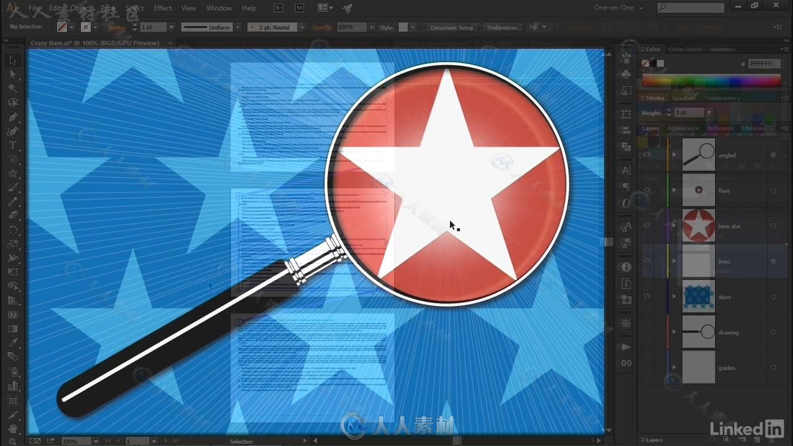Expand the flare layer contents
Image resolution: width=793 pixels, height=446 pixels.
[x=674, y=190]
